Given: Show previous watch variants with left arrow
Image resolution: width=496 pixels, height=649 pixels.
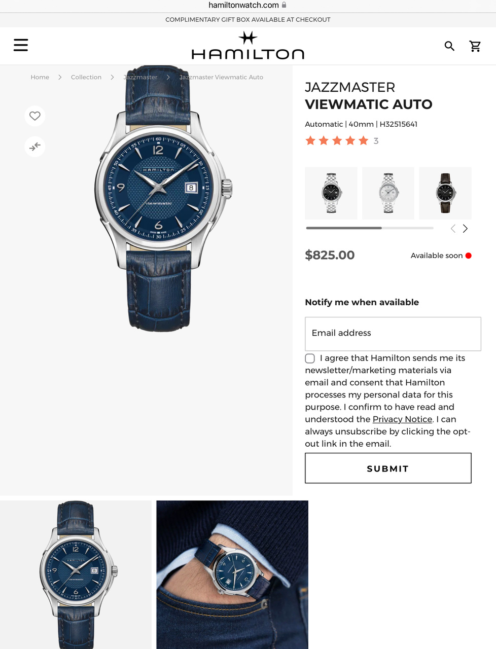Looking at the screenshot, I should pos(453,229).
